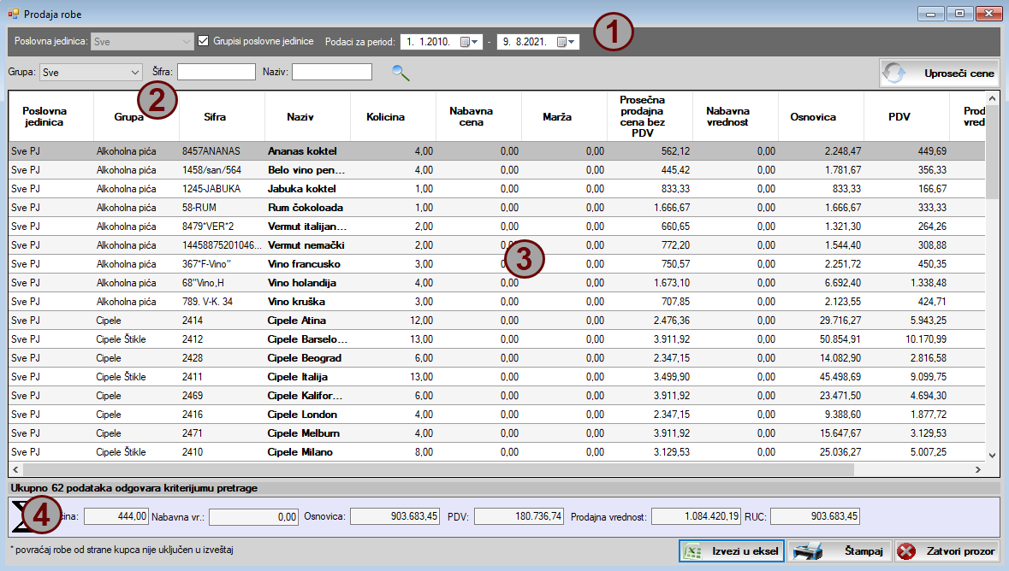This screenshot has height=571, width=1009.
Task: Select the Vino francusko row
Action: pos(496,263)
